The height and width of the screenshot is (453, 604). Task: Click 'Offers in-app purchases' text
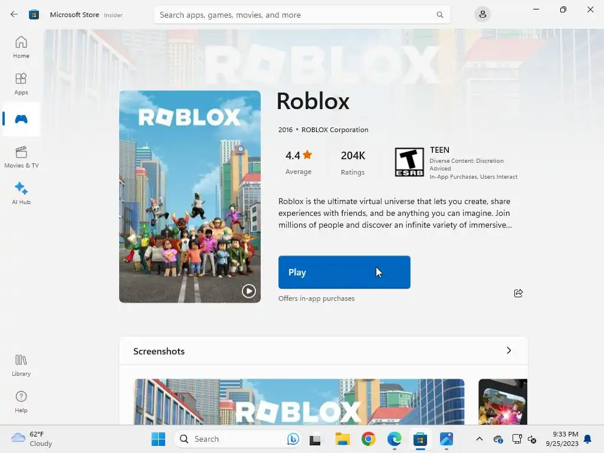pos(316,298)
